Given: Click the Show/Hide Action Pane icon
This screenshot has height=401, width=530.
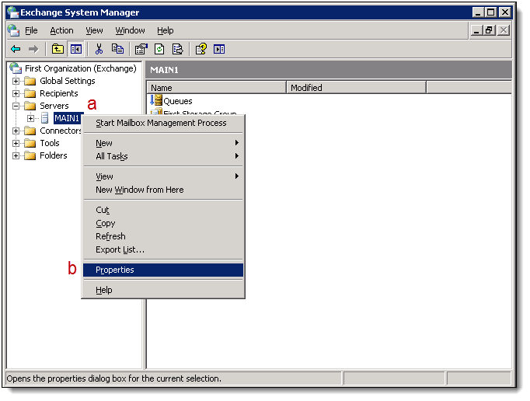Looking at the screenshot, I should 219,50.
